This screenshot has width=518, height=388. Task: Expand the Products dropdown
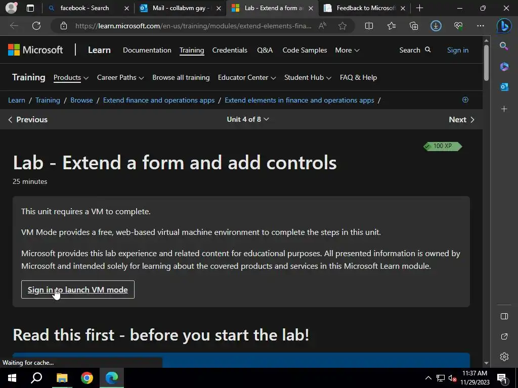point(71,77)
